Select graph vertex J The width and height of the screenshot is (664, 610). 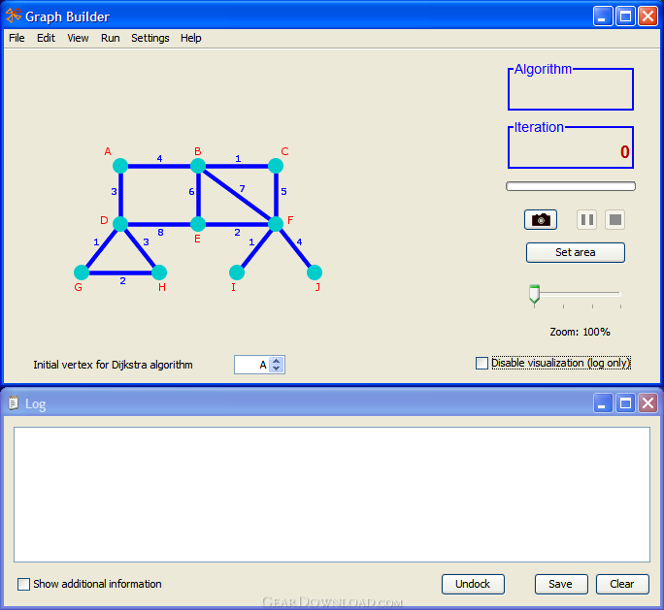click(x=315, y=273)
